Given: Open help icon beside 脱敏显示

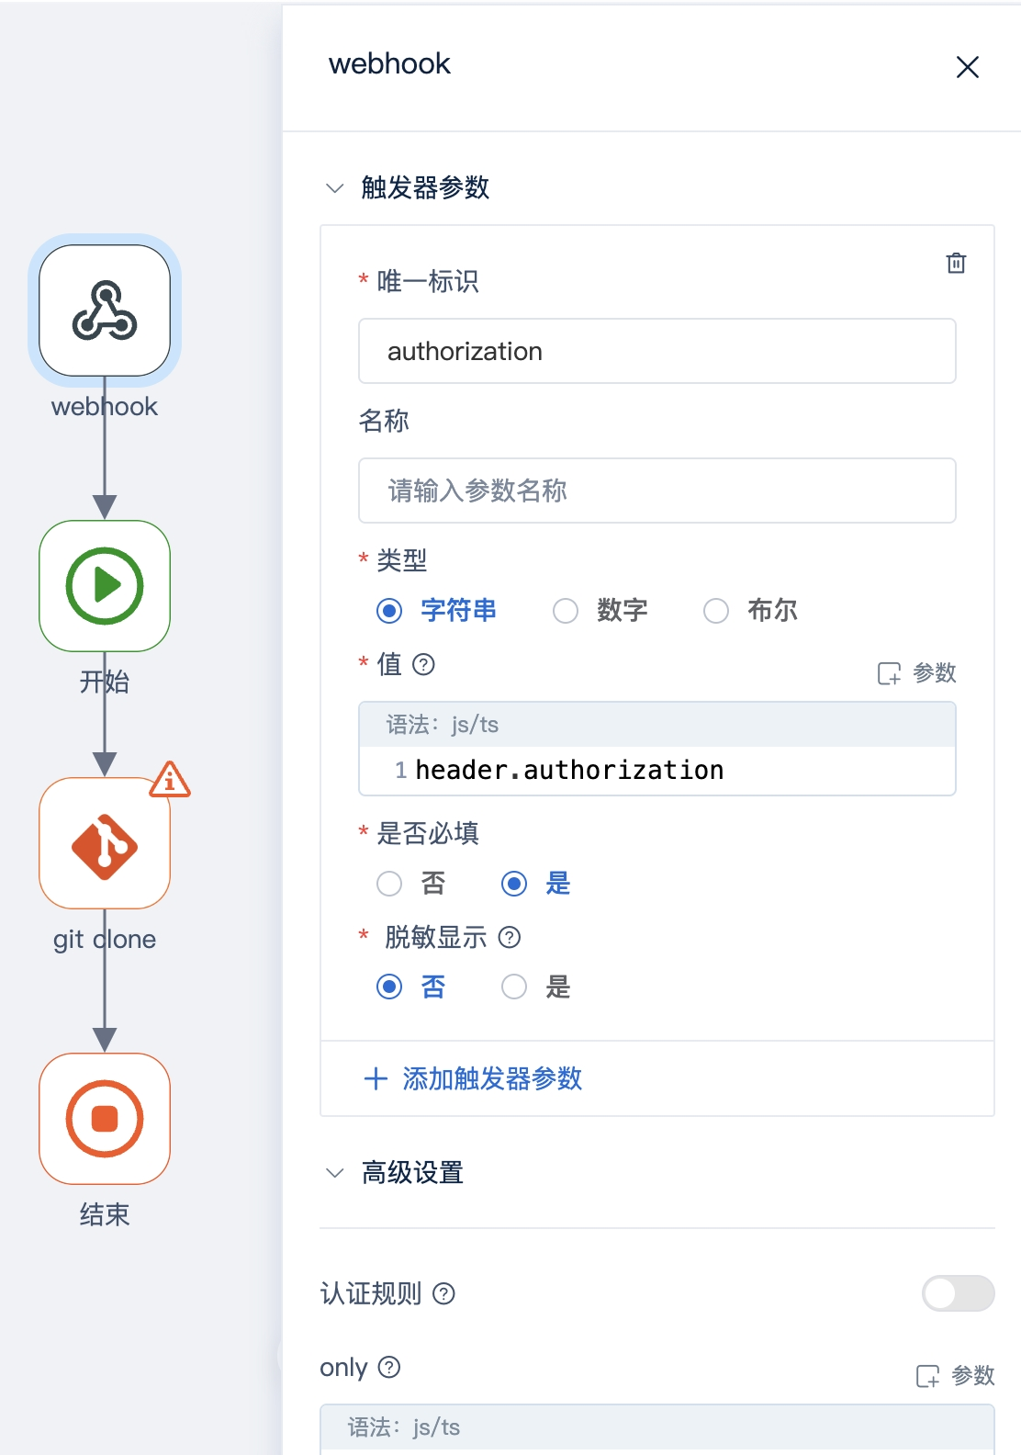Looking at the screenshot, I should point(510,937).
